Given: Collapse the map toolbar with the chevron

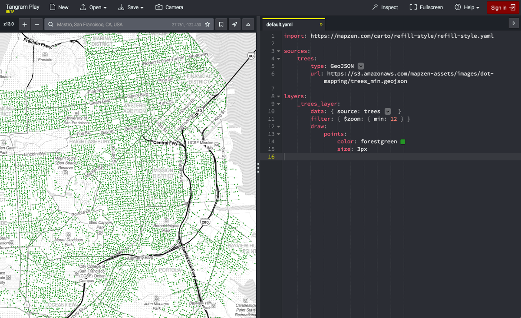Looking at the screenshot, I should click(x=248, y=25).
